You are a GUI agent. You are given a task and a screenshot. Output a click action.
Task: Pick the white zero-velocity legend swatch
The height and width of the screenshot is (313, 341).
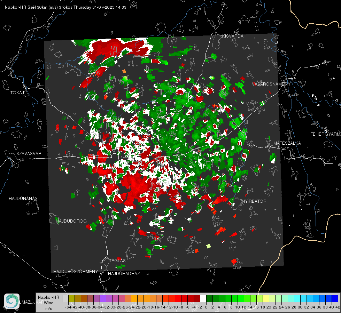(x=203, y=298)
